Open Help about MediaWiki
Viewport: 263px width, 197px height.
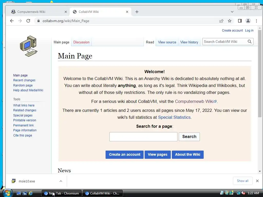28,90
